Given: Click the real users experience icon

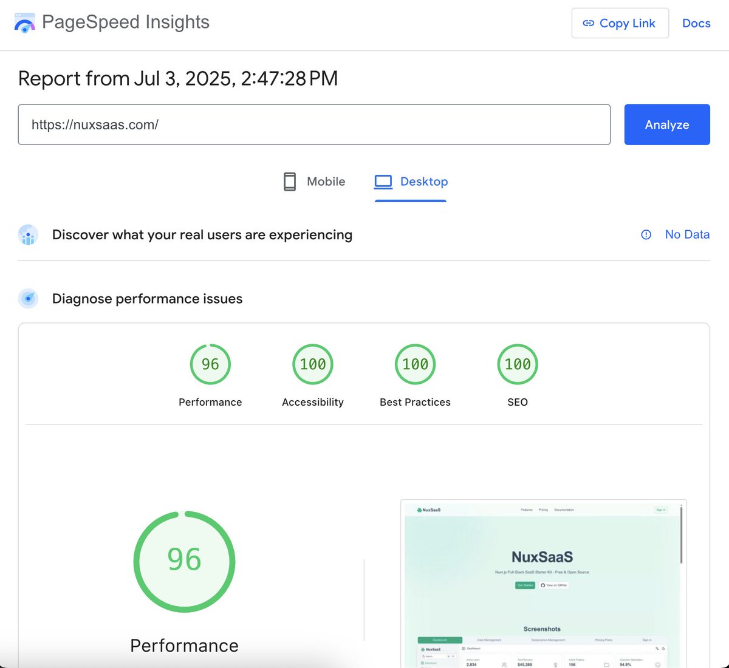Looking at the screenshot, I should [x=28, y=234].
